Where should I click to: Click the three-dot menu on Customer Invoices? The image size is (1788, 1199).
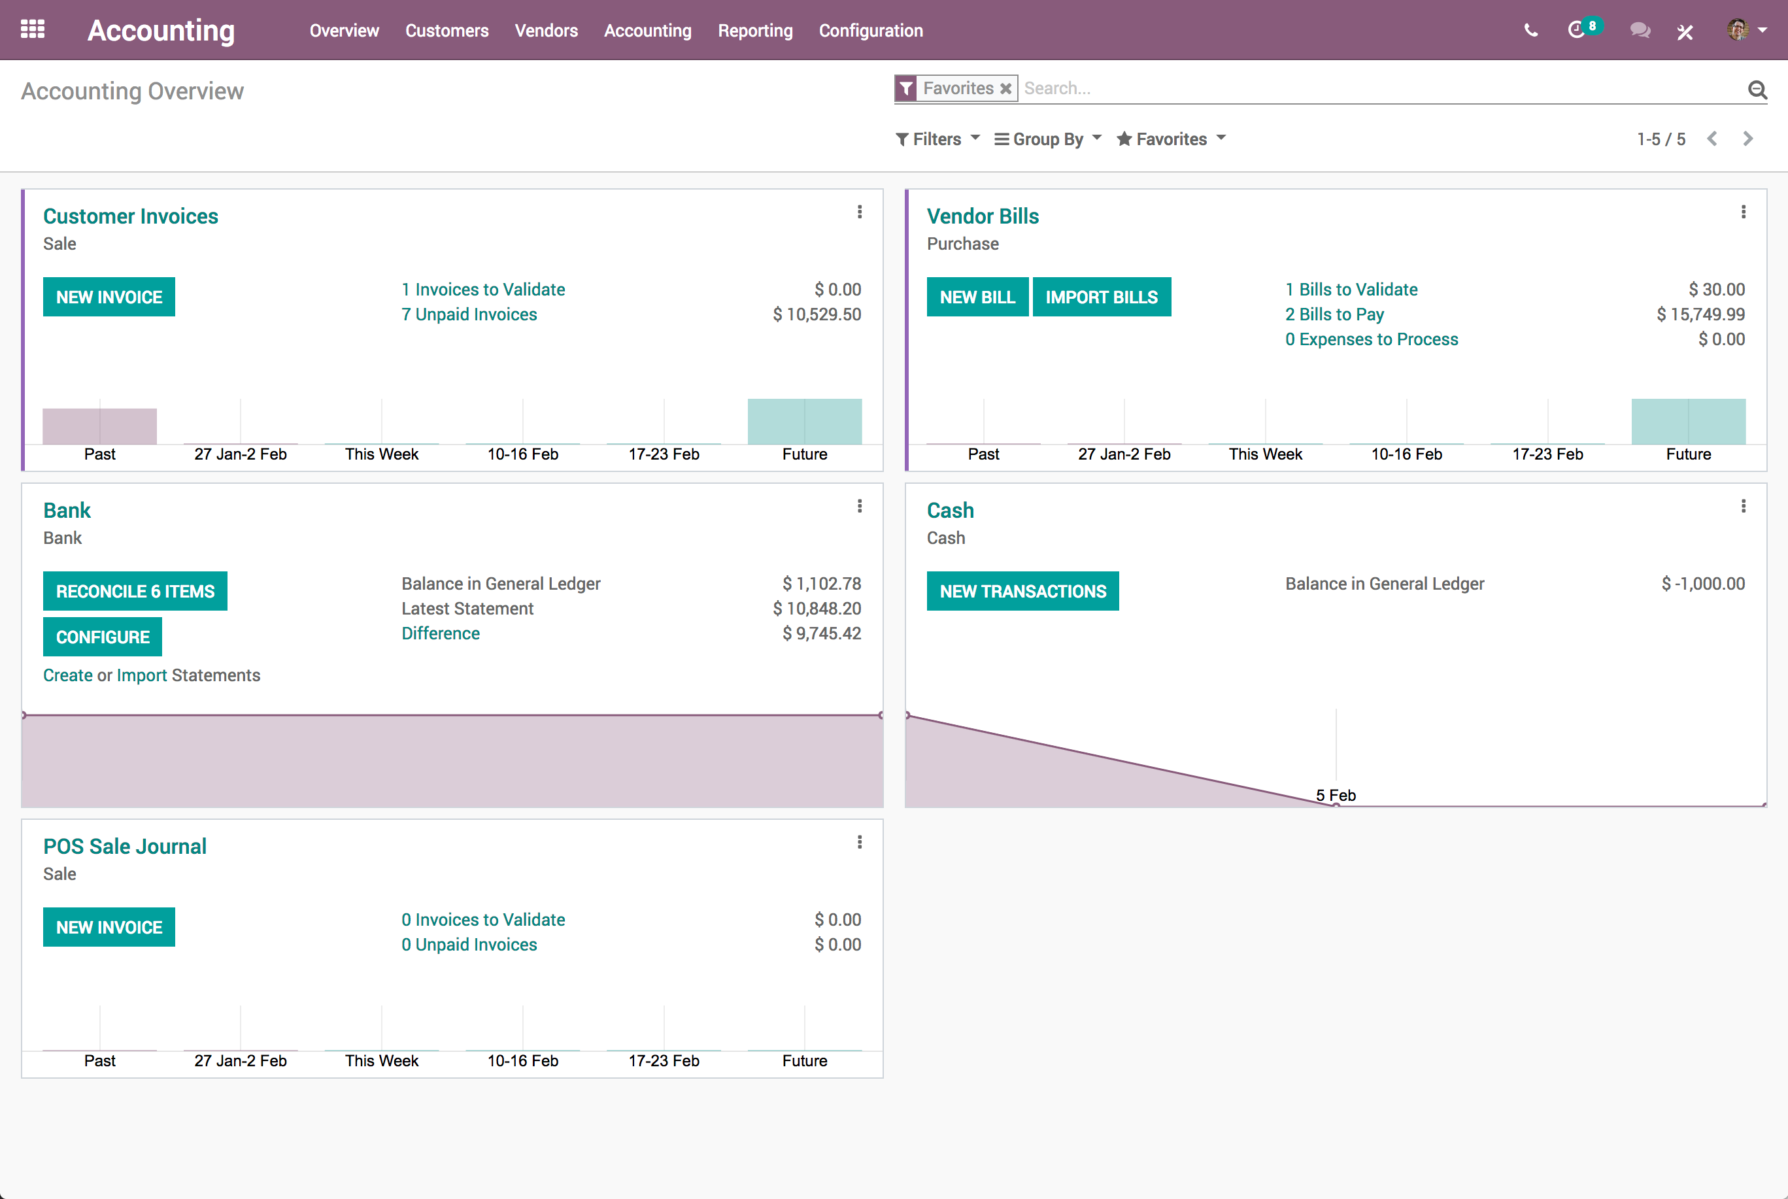pyautogui.click(x=860, y=211)
